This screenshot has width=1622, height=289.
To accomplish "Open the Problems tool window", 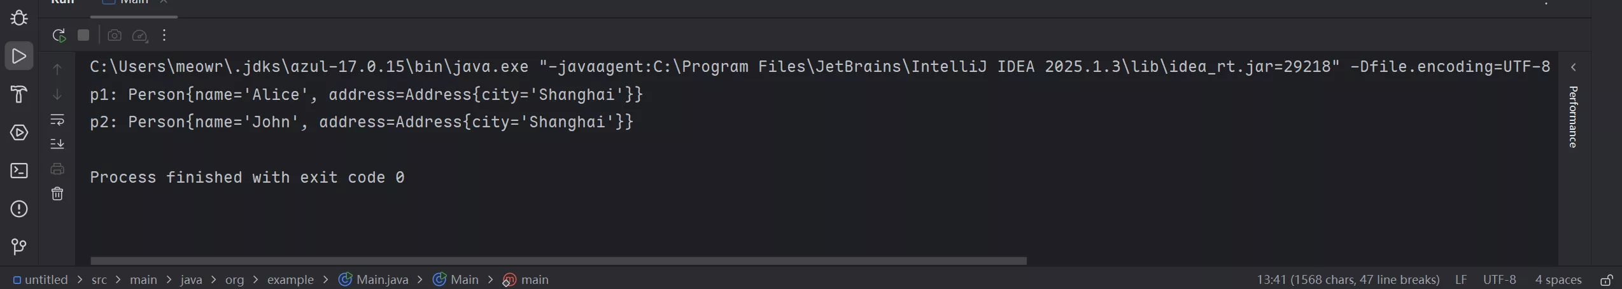I will (19, 209).
